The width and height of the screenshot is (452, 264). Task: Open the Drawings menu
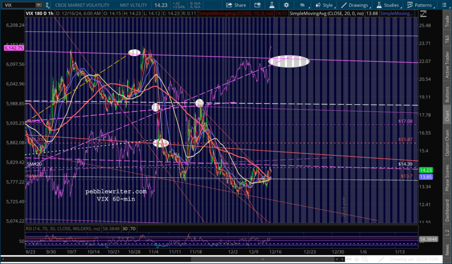tap(354, 5)
